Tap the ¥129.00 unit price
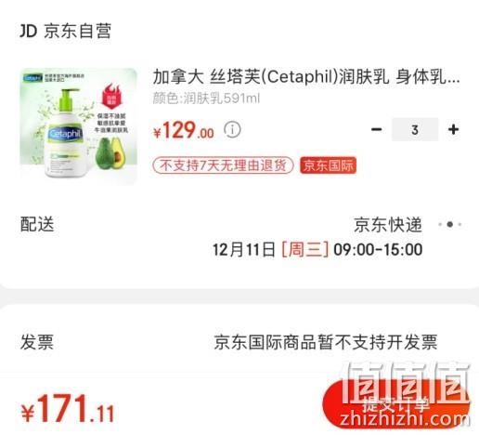 click(x=184, y=130)
